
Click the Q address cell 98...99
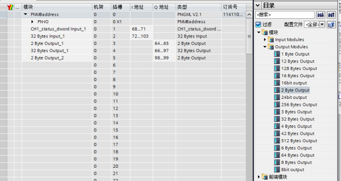[x=164, y=58]
